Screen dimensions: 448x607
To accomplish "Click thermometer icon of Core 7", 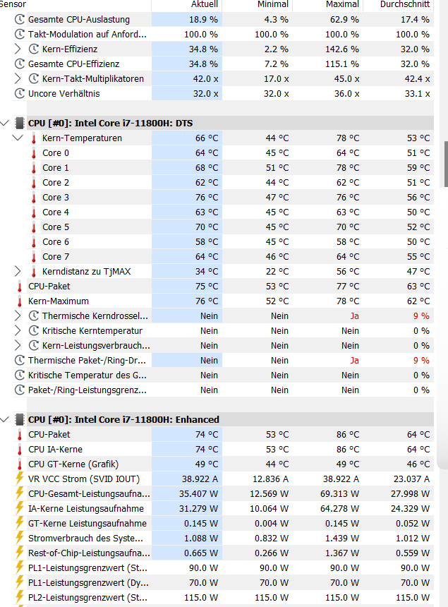I will (34, 257).
